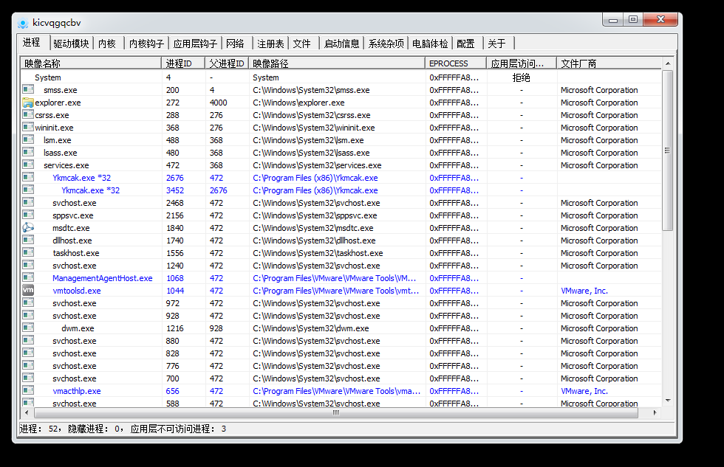The image size is (724, 467).
Task: Switch to the 驱动模块 tab
Action: click(x=71, y=44)
